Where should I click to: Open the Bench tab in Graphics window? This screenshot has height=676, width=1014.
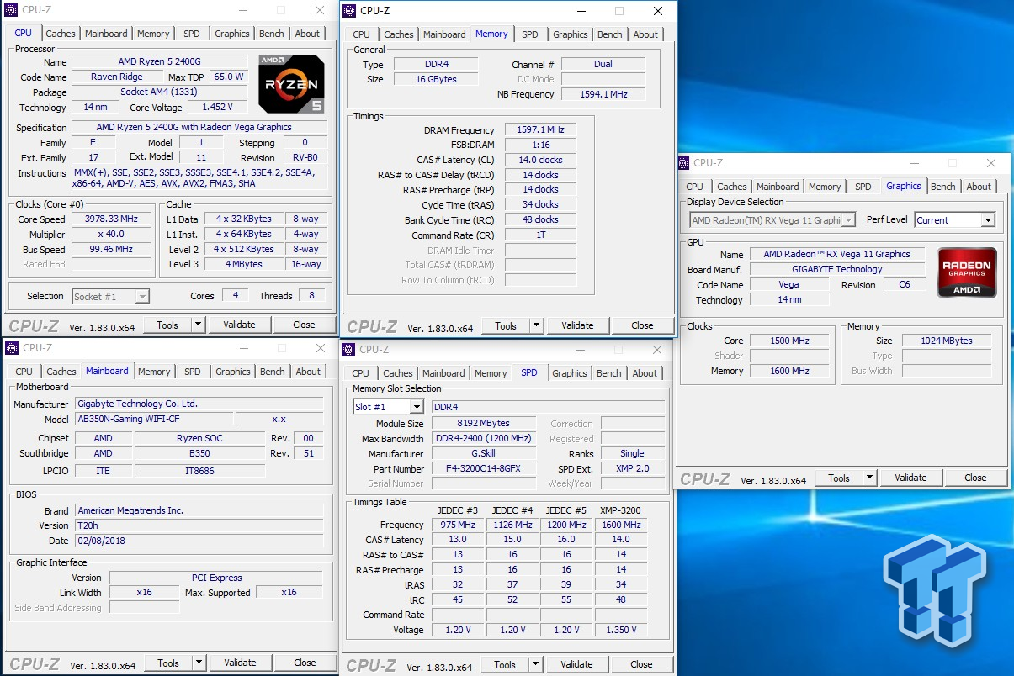tap(942, 187)
